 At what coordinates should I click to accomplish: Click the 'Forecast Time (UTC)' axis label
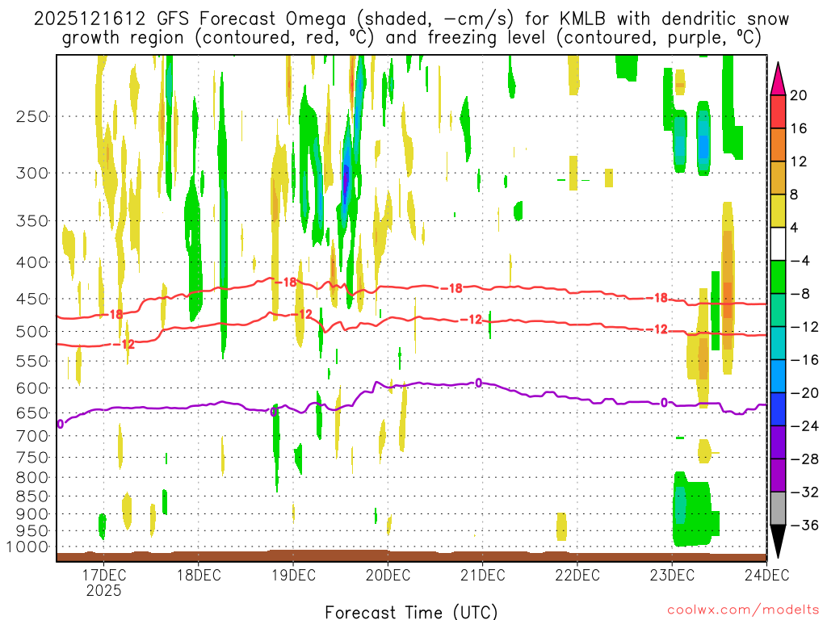[411, 612]
